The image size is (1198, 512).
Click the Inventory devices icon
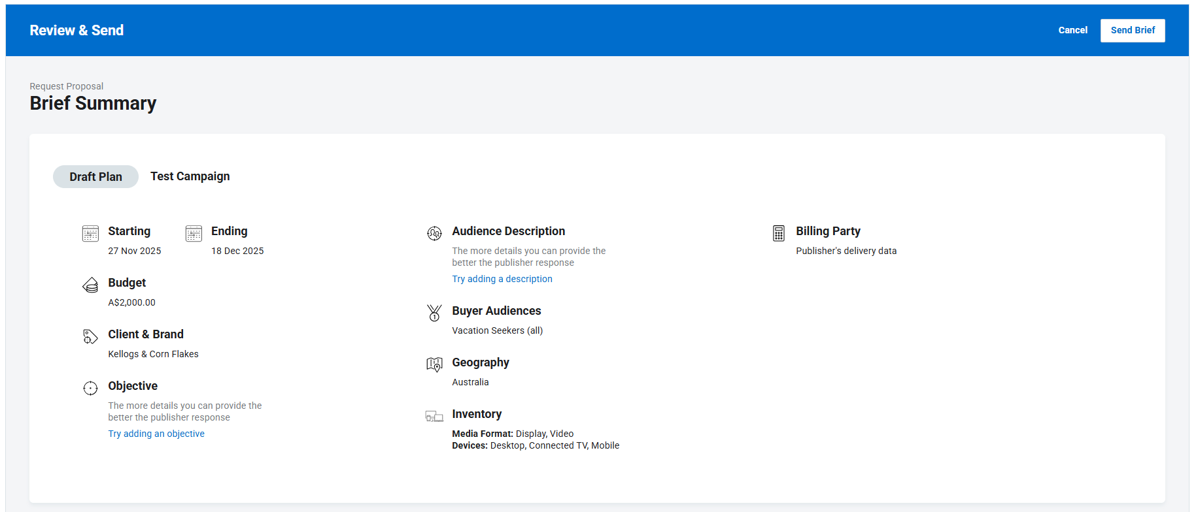pyautogui.click(x=434, y=416)
